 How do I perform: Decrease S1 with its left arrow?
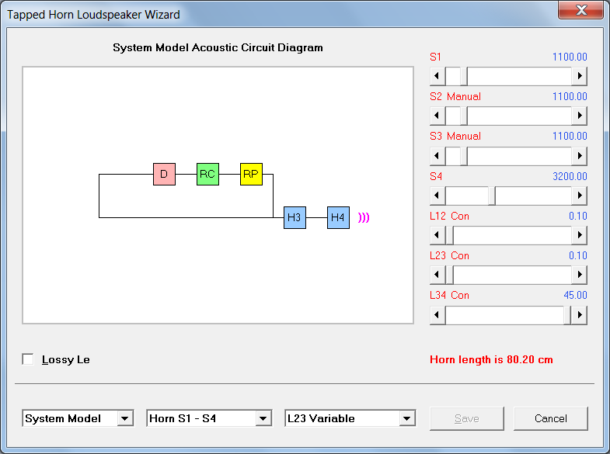(x=437, y=76)
